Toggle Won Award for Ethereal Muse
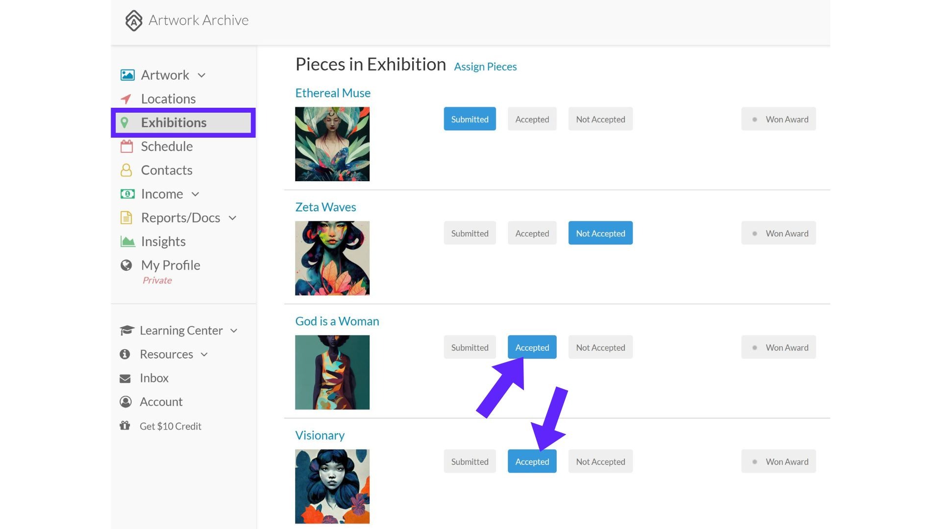The image size is (941, 529). click(778, 119)
